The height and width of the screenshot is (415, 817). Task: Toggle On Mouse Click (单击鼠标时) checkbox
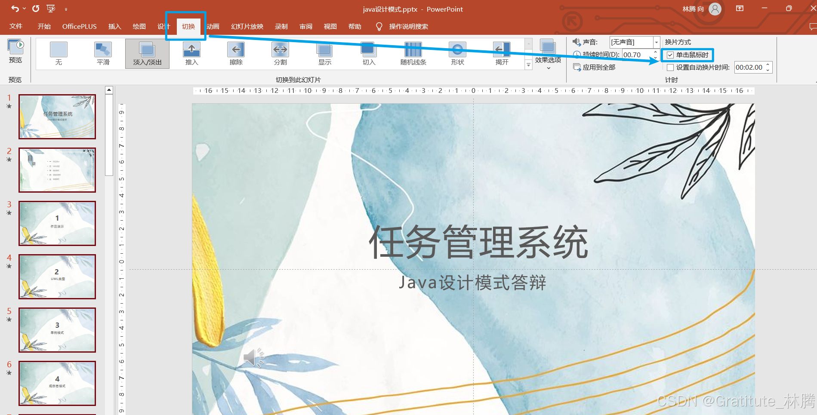tap(670, 55)
